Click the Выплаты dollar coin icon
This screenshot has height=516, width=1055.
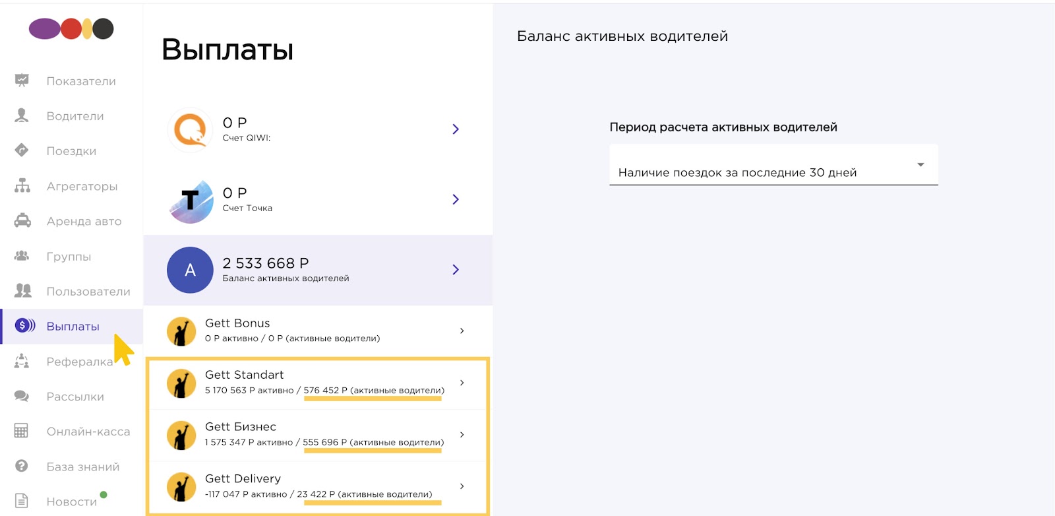pyautogui.click(x=25, y=325)
